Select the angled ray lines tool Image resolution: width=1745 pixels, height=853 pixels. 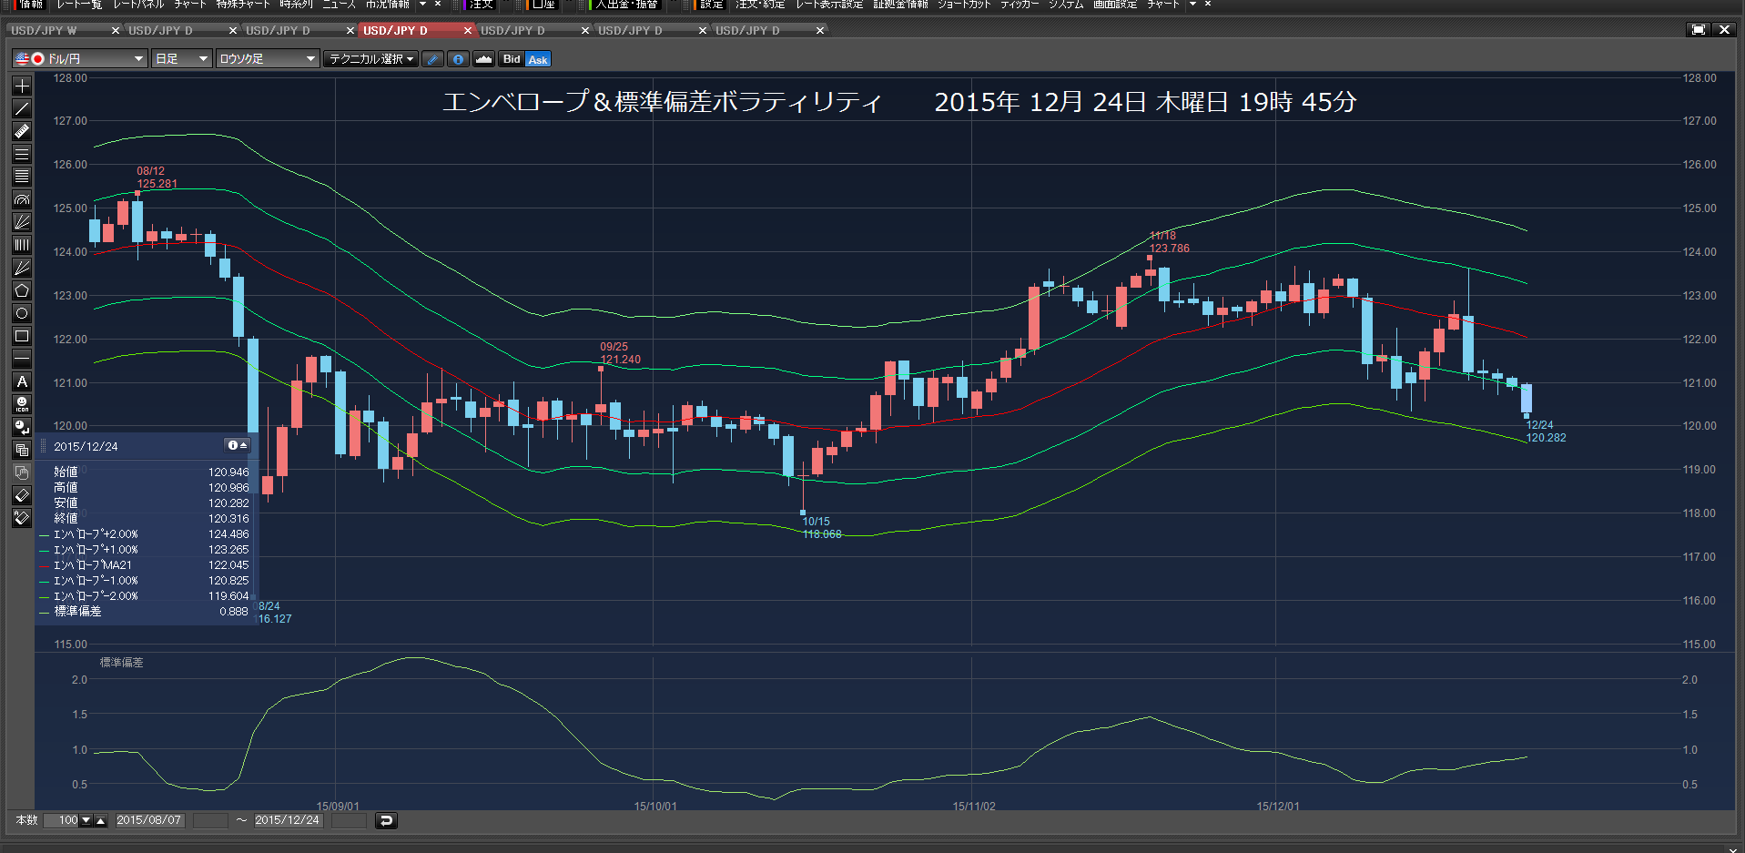[22, 268]
